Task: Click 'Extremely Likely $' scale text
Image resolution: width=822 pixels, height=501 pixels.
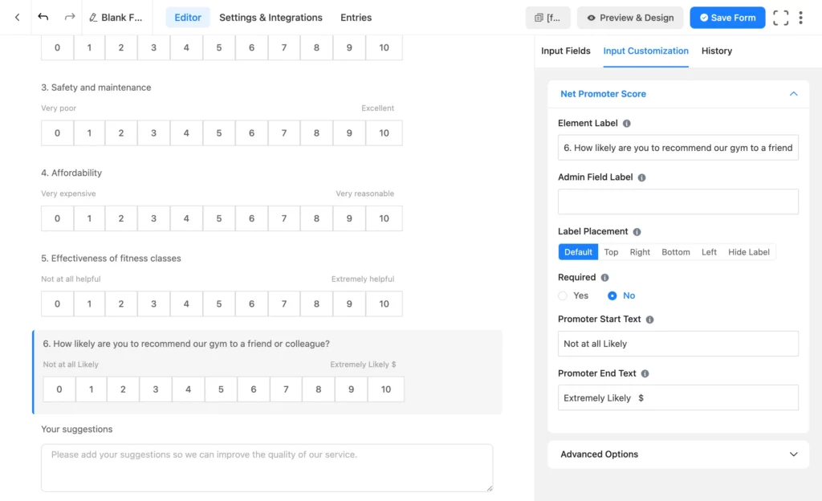Action: click(x=363, y=365)
